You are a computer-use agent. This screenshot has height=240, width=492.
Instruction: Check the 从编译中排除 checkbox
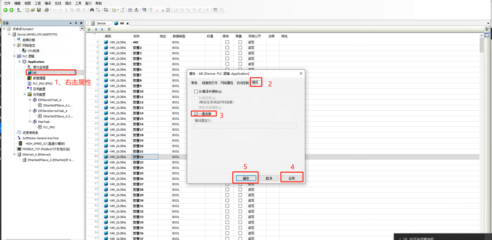pyautogui.click(x=196, y=91)
